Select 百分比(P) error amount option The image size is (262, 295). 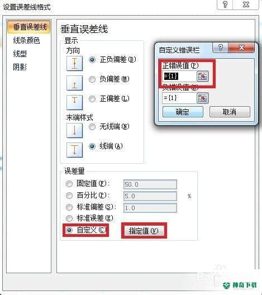(69, 196)
